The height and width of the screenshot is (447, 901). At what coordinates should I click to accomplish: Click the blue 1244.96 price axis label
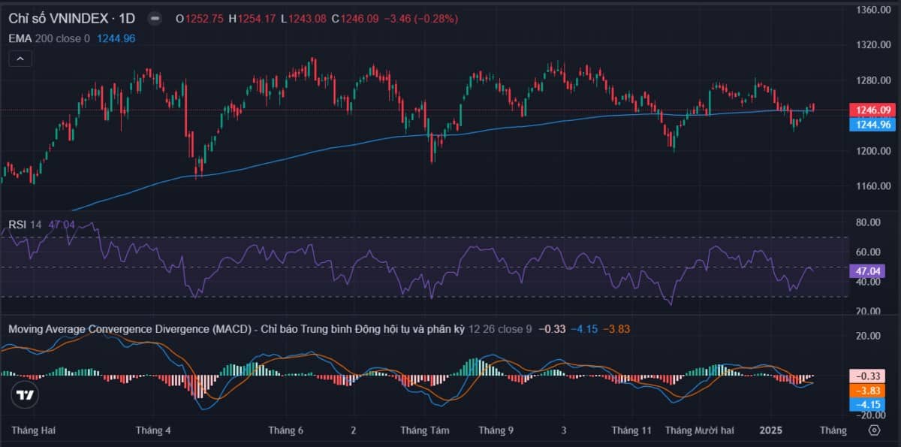tap(872, 125)
